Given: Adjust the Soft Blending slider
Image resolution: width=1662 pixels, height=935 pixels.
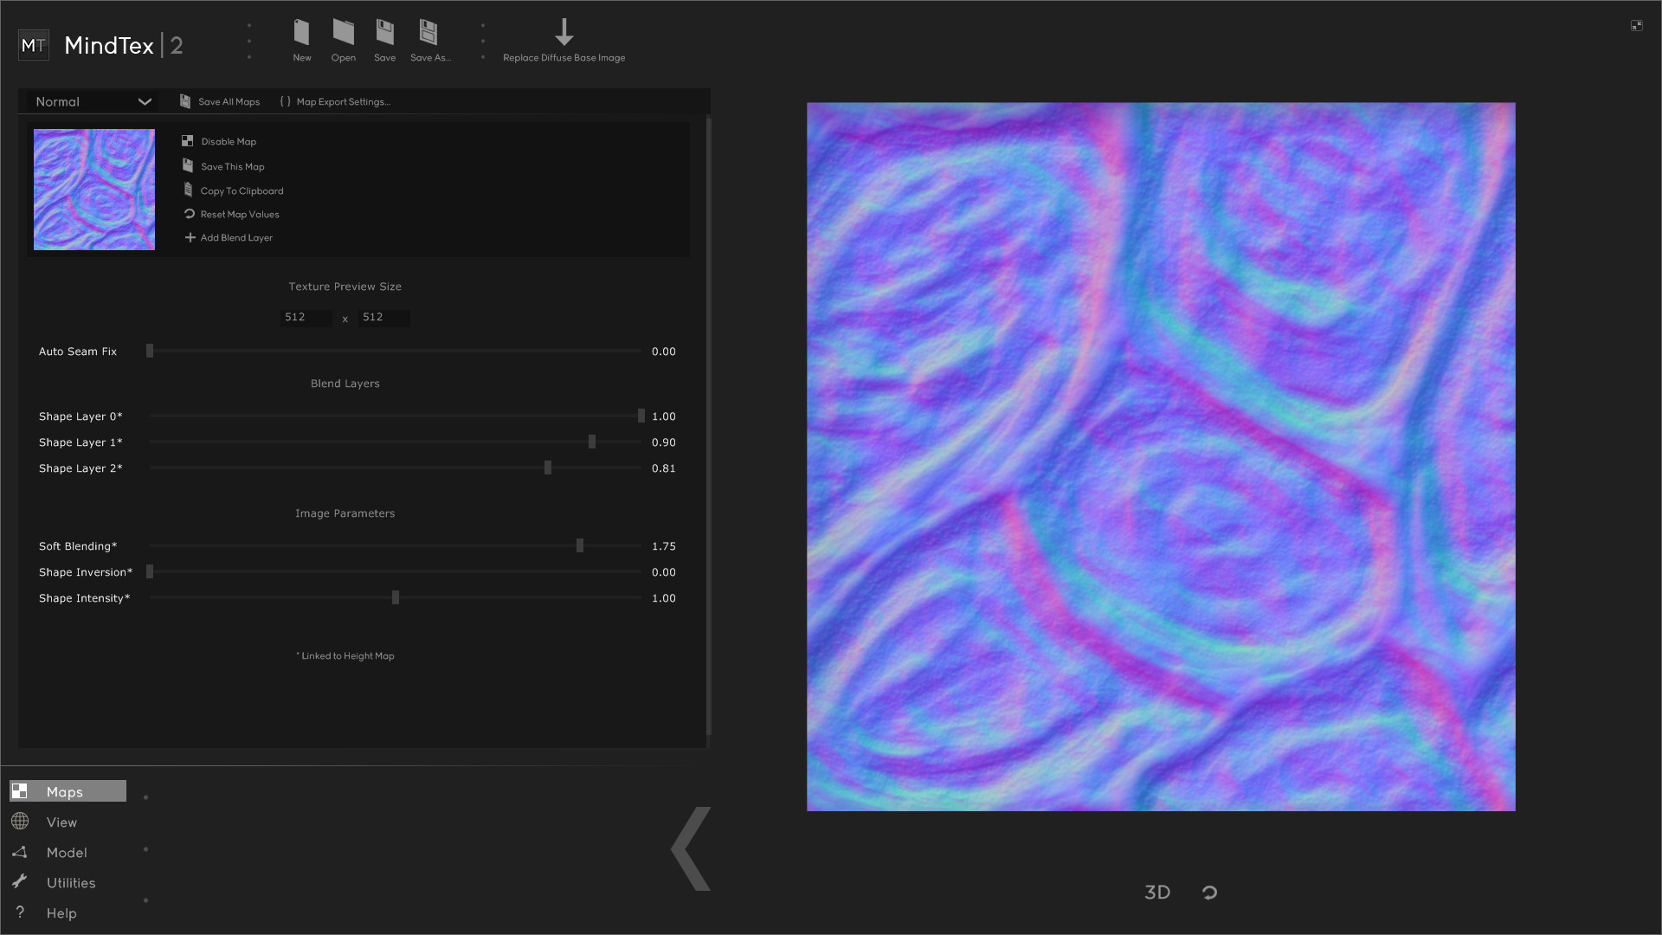Looking at the screenshot, I should [x=578, y=545].
